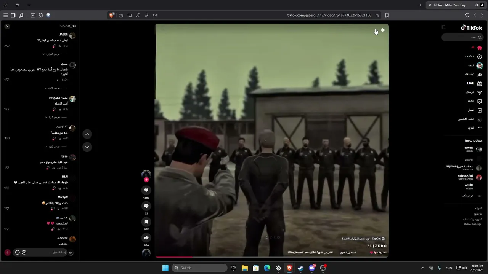This screenshot has height=274, width=488.
Task: Collapse the TikTok sidebar panel
Action: pyautogui.click(x=443, y=27)
